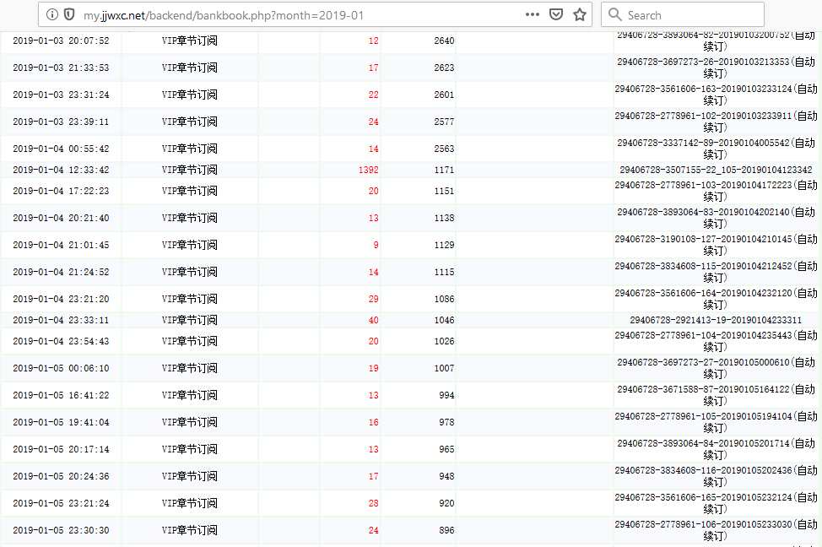822x547 pixels.
Task: Click the site information icon in address bar
Action: coord(51,14)
